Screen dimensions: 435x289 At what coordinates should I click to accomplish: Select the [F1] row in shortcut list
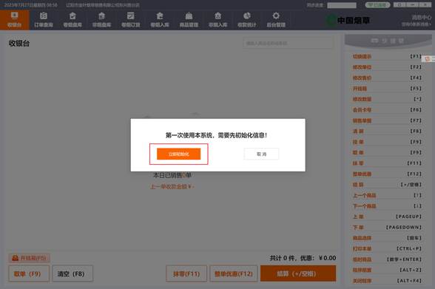pos(387,56)
